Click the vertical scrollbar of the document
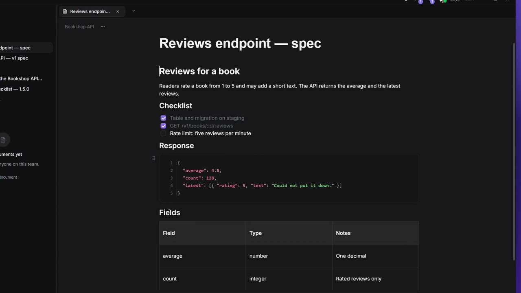Viewport: 521px width, 293px height. click(x=514, y=151)
